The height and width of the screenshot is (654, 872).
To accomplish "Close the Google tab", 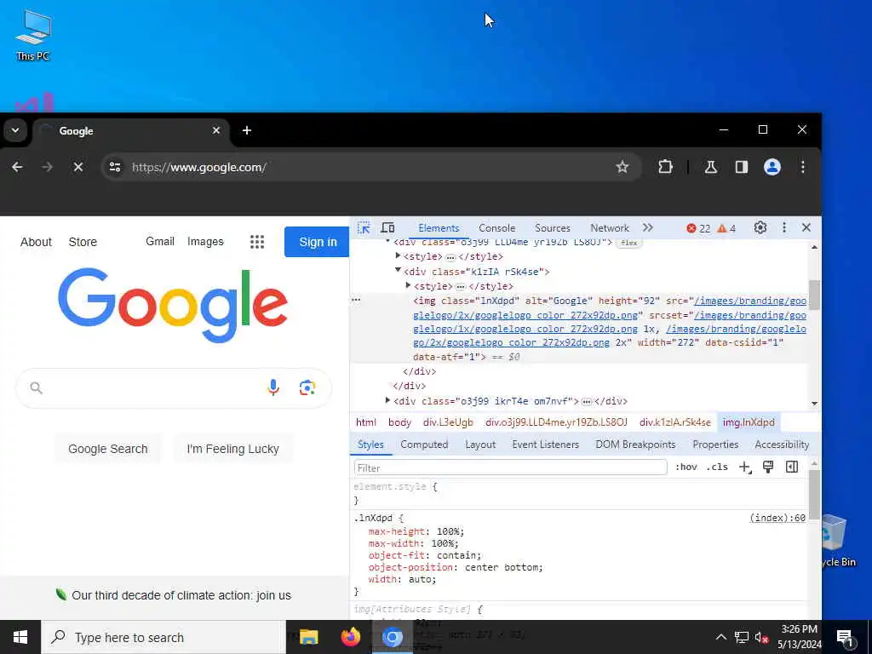I will click(x=216, y=130).
